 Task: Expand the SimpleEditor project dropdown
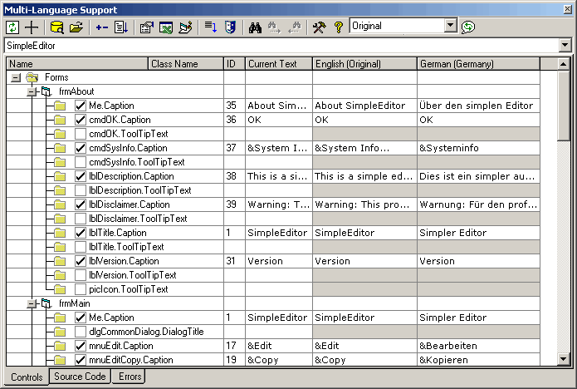click(x=565, y=45)
